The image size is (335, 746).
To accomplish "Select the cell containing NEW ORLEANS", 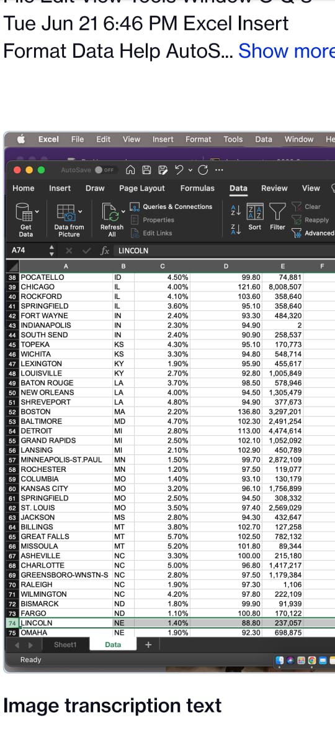I will click(x=65, y=392).
